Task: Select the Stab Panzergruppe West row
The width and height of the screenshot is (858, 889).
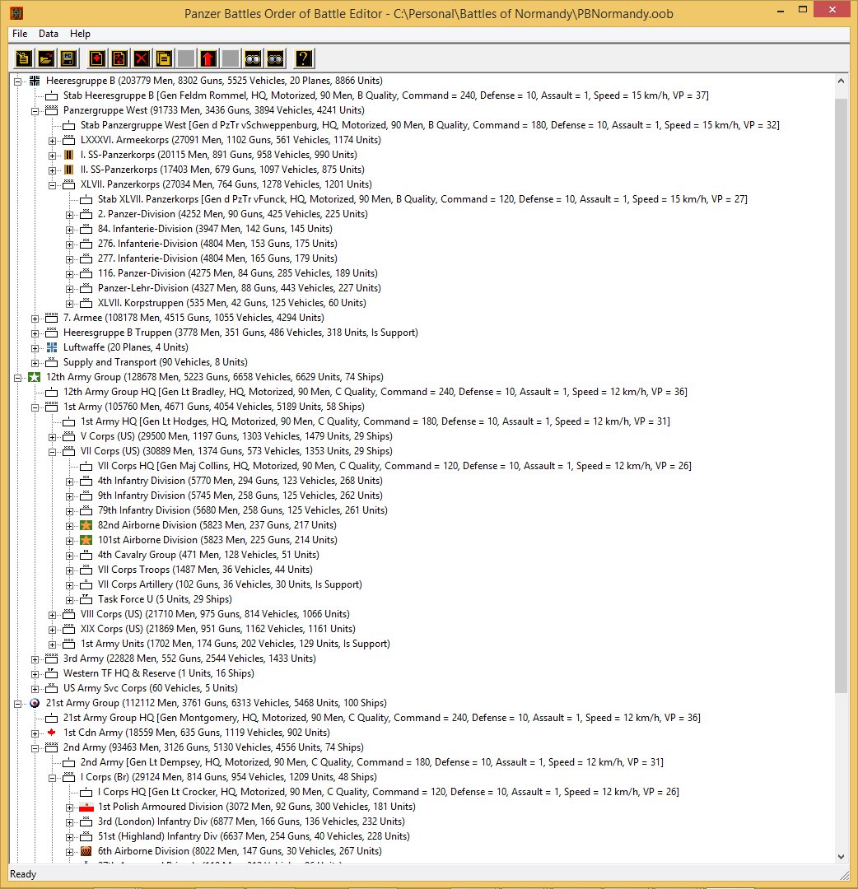Action: (430, 125)
